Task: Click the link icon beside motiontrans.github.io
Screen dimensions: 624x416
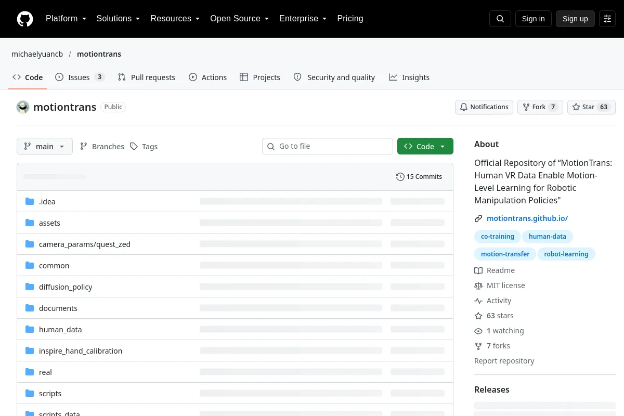Action: click(478, 218)
